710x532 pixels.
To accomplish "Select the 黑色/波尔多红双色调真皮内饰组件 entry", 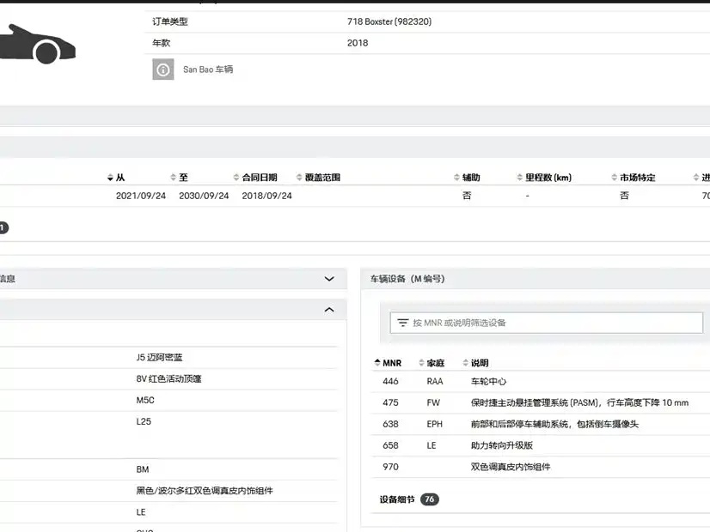I will (205, 491).
